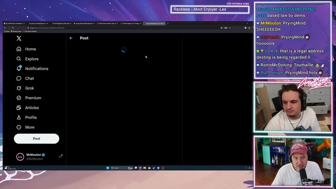Open the Home feed icon
This screenshot has height=189, width=336.
click(x=19, y=49)
